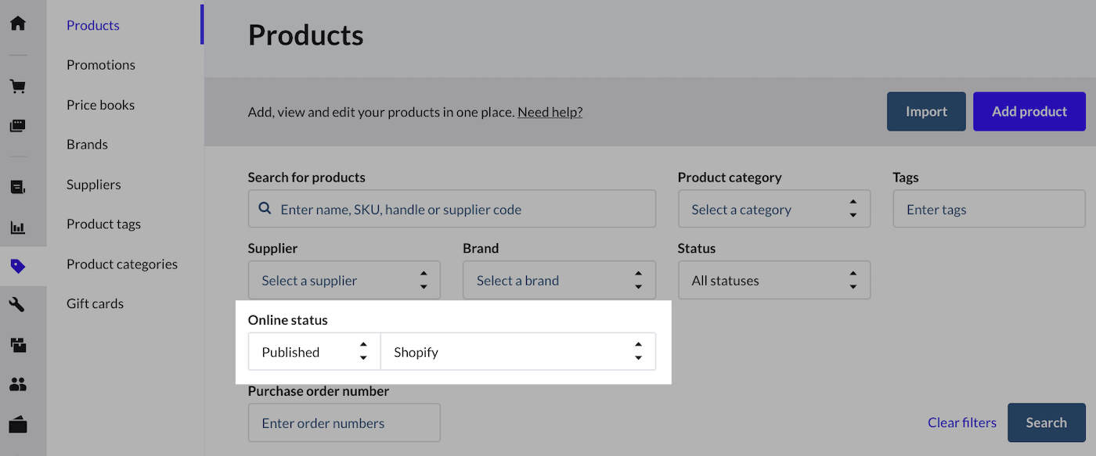Open the Select a supplier dropdown
Viewport: 1096px width, 456px height.
344,281
